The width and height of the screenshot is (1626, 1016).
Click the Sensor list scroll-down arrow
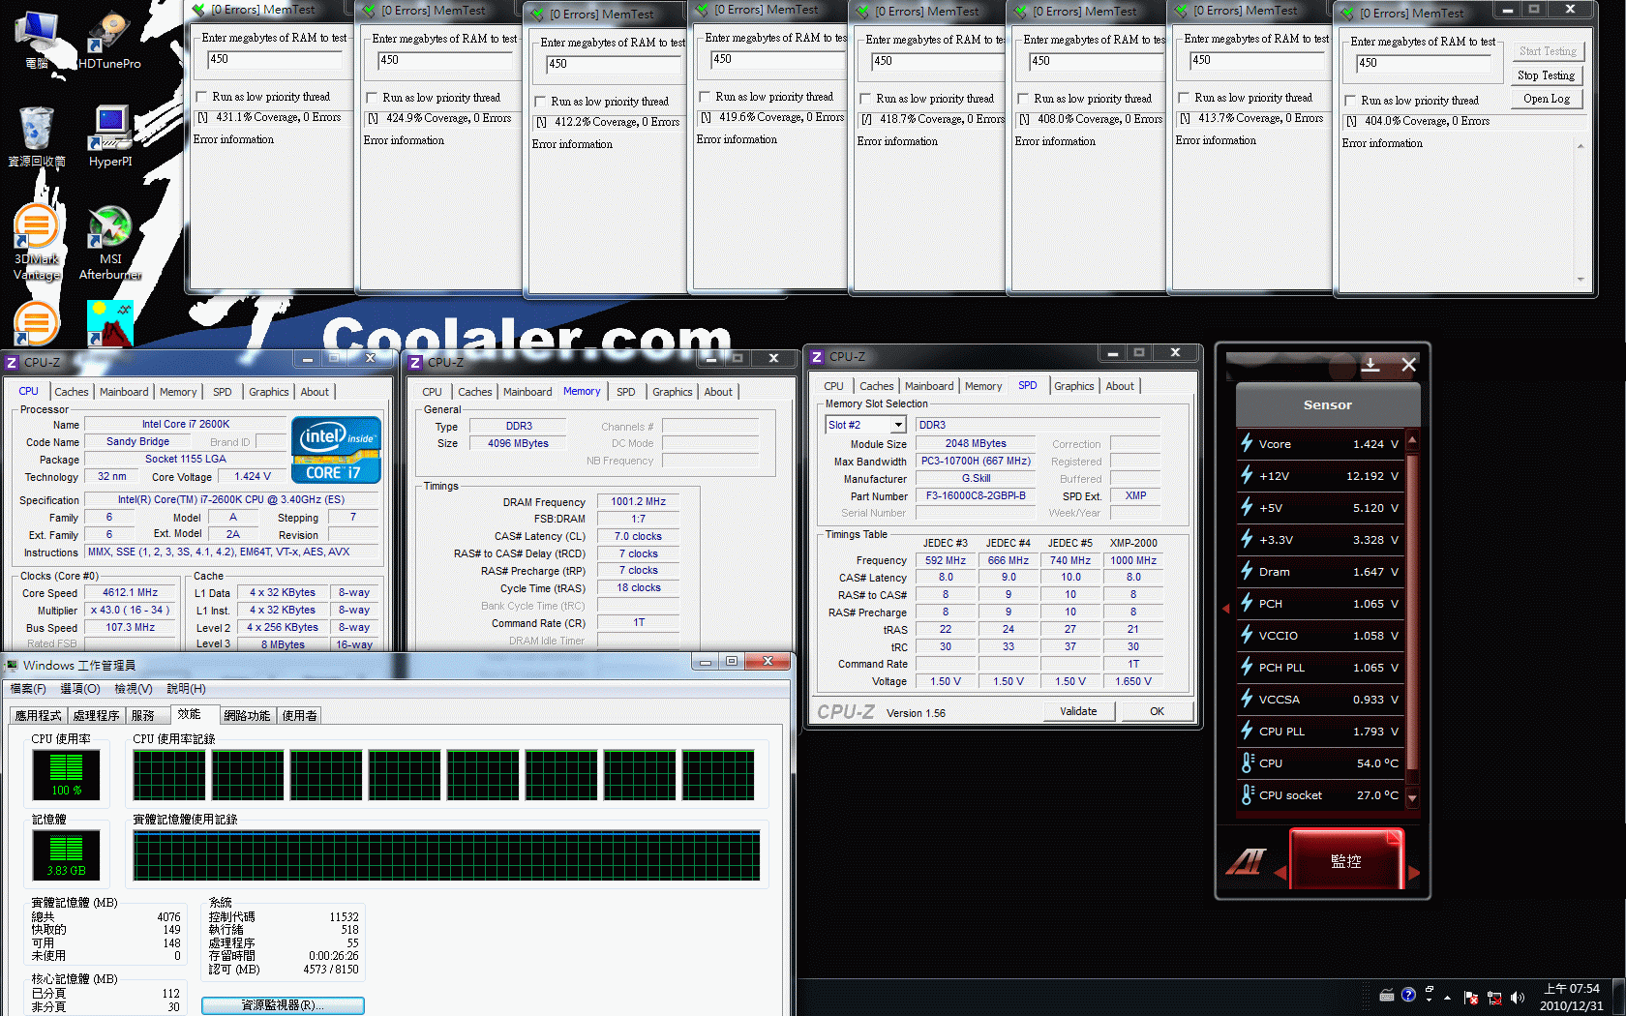(x=1412, y=798)
